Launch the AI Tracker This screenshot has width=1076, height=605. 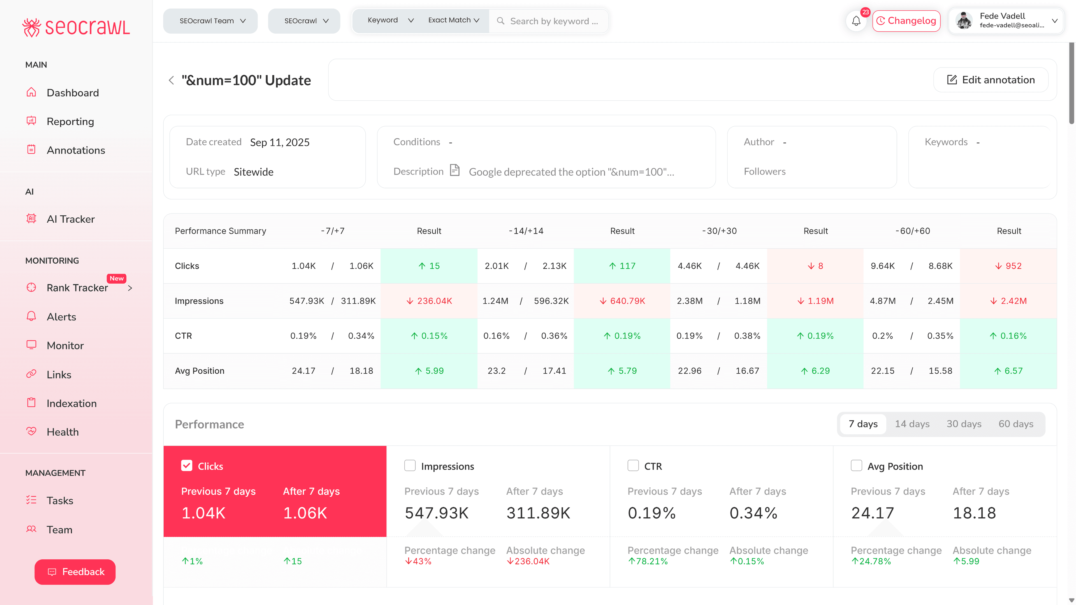coord(71,219)
